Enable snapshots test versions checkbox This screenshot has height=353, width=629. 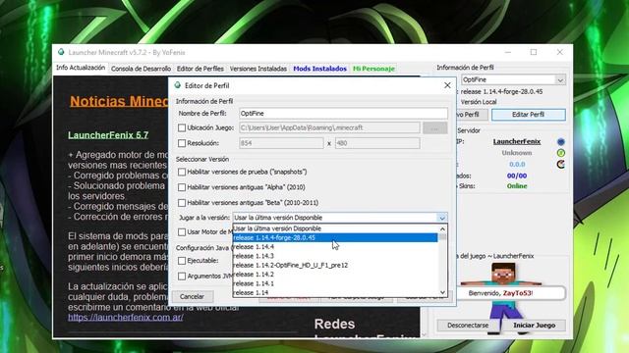click(x=182, y=172)
